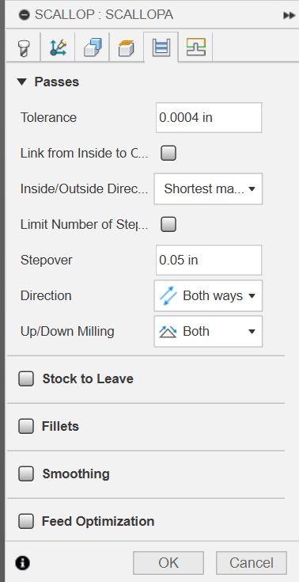Click the OK button
299x582 pixels.
pyautogui.click(x=168, y=563)
